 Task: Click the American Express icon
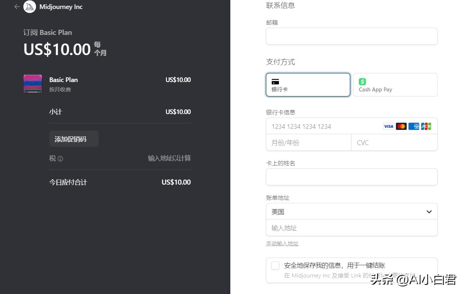coord(414,126)
